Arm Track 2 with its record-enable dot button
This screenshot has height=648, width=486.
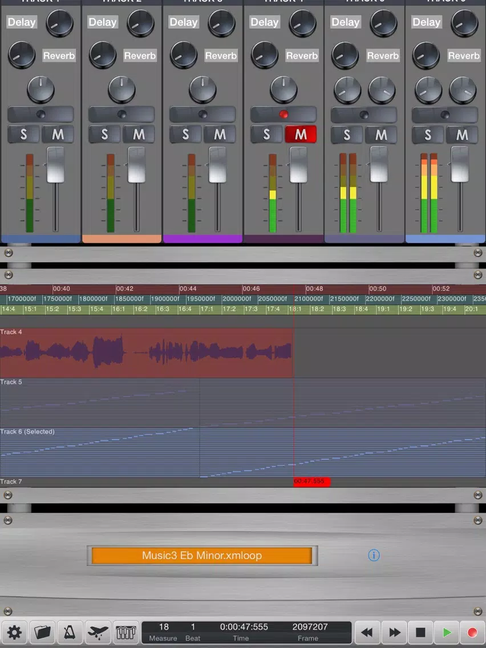(121, 114)
